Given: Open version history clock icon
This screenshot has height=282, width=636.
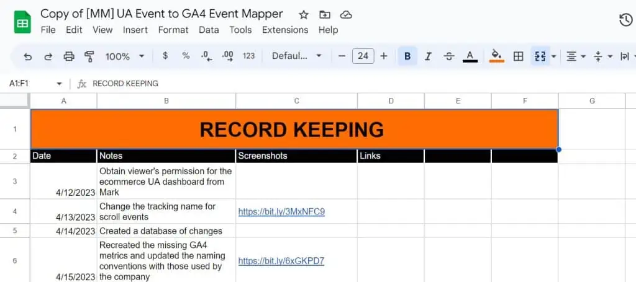Looking at the screenshot, I should [x=626, y=20].
